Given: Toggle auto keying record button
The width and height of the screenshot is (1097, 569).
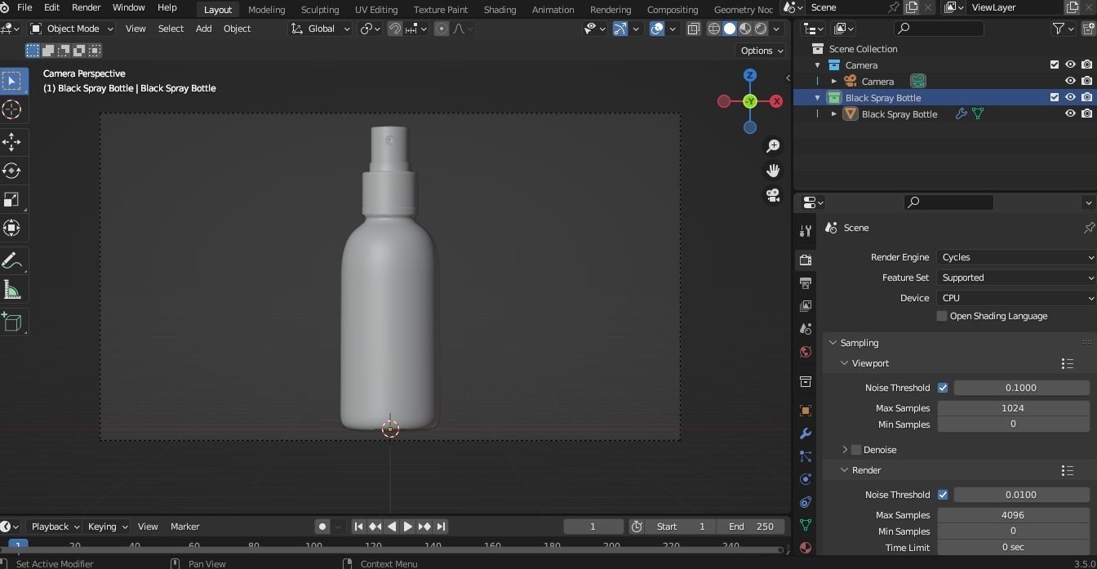Looking at the screenshot, I should pyautogui.click(x=322, y=527).
